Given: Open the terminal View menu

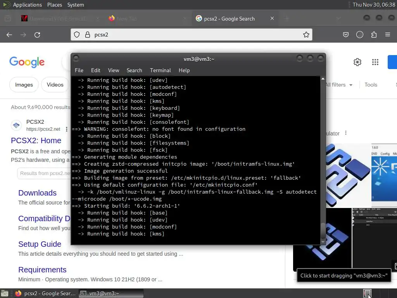Looking at the screenshot, I should (114, 71).
